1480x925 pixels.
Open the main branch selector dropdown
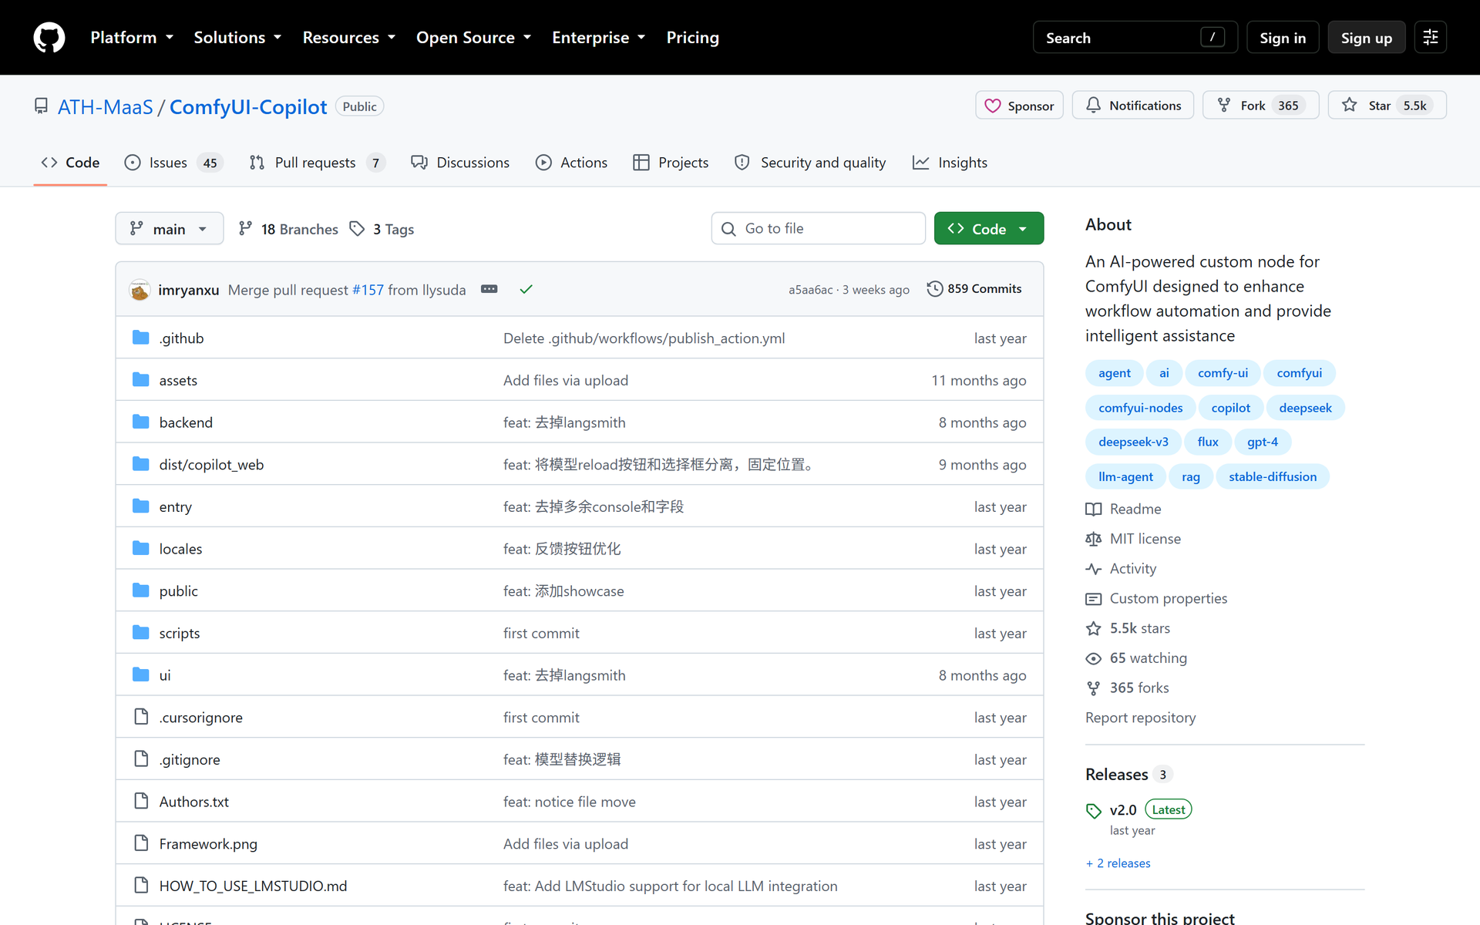(170, 229)
